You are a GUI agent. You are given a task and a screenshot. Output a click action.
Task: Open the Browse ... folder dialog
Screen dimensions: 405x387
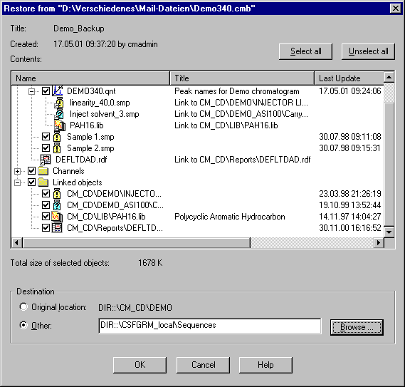tap(357, 327)
